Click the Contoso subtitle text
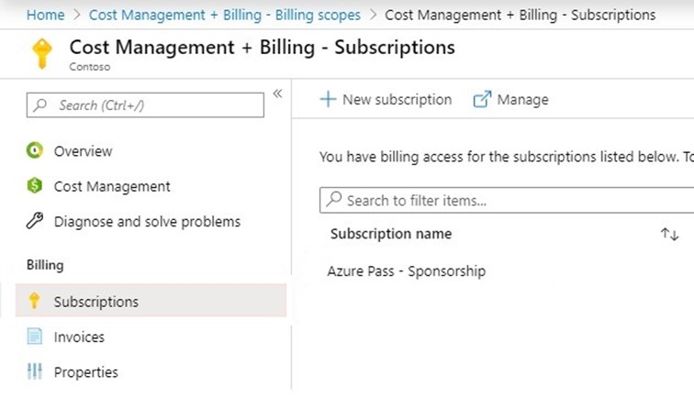This screenshot has height=397, width=694. pos(90,67)
